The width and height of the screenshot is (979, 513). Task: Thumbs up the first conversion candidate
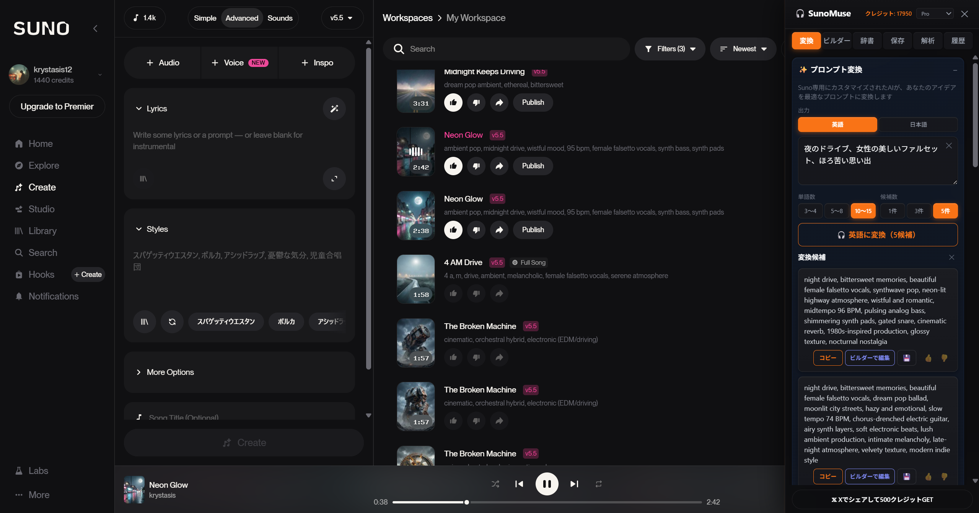(x=929, y=358)
